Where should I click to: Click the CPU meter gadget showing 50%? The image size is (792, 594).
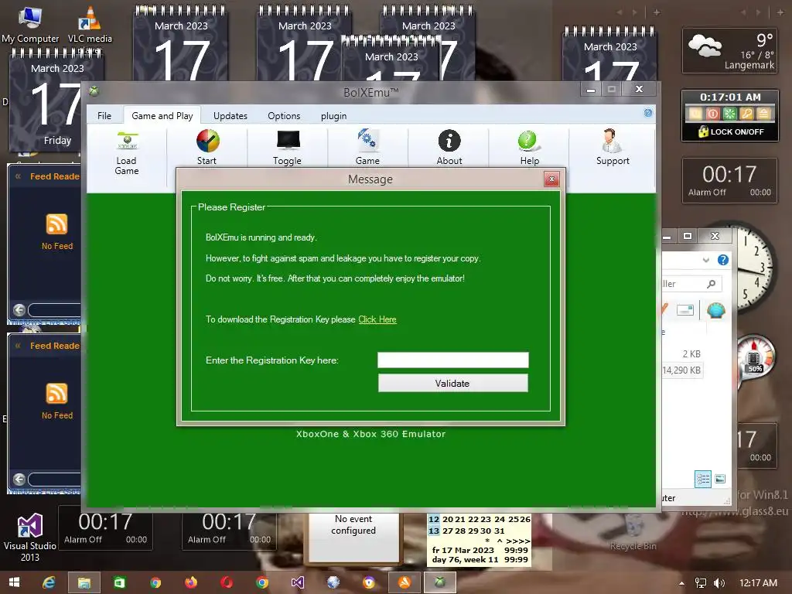point(755,357)
